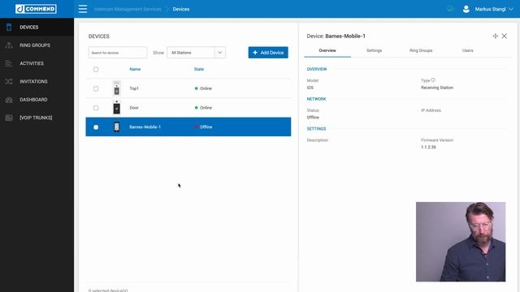This screenshot has height=292, width=520.
Task: Sort by the Name column header
Action: point(135,69)
